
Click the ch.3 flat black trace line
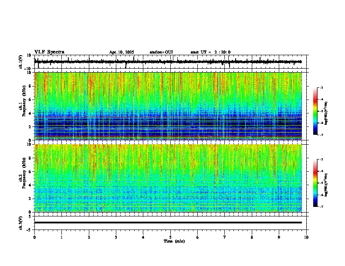point(168,223)
